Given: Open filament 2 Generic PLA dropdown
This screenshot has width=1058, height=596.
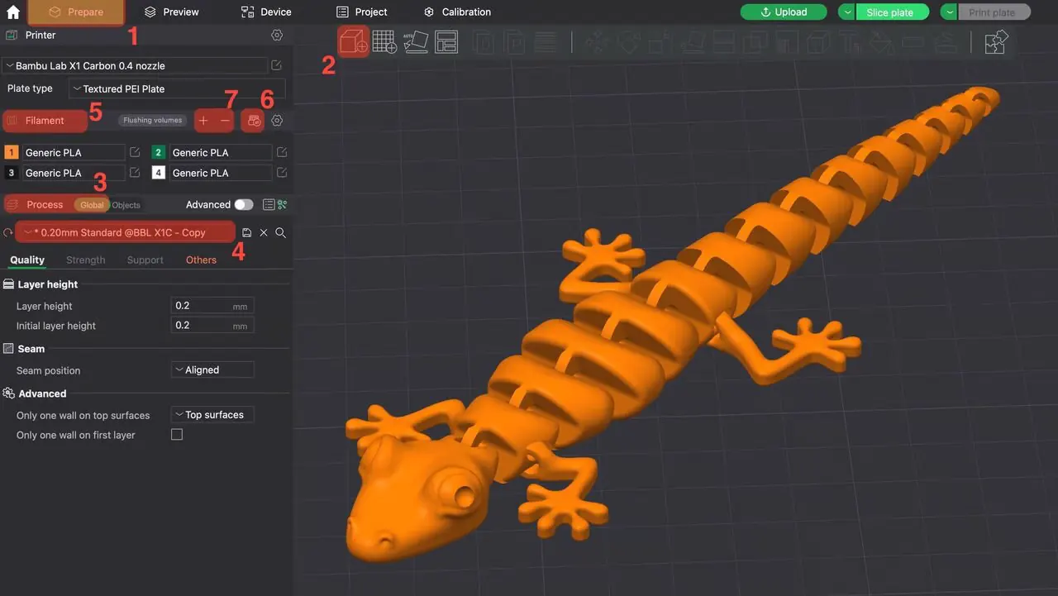Looking at the screenshot, I should (221, 152).
